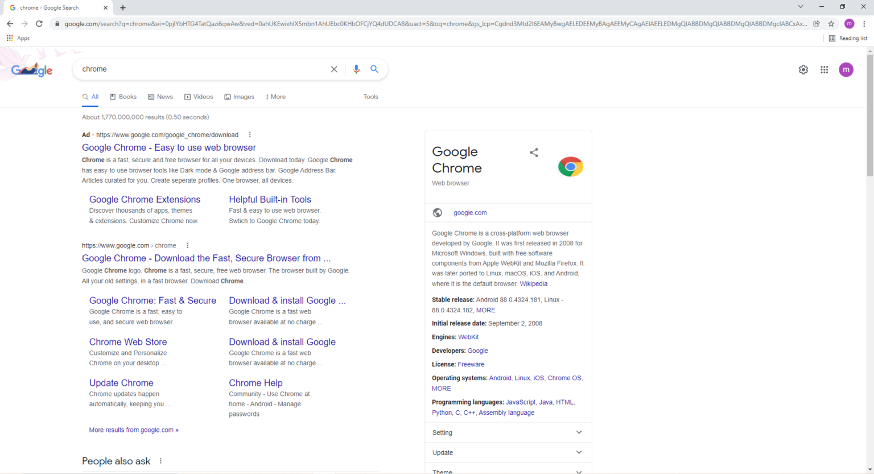Open the Wikipedia link in the knowledge panel
874x474 pixels.
(533, 283)
